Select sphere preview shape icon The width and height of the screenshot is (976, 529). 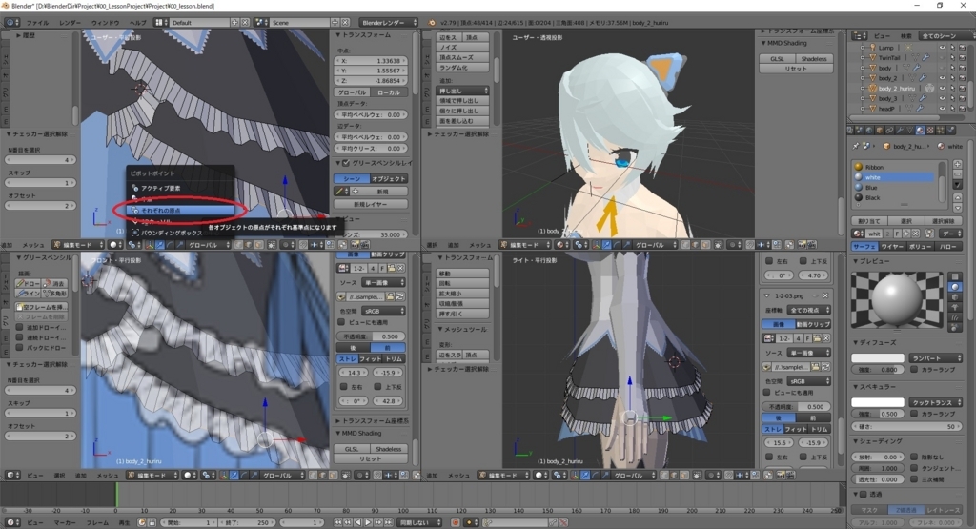[955, 287]
